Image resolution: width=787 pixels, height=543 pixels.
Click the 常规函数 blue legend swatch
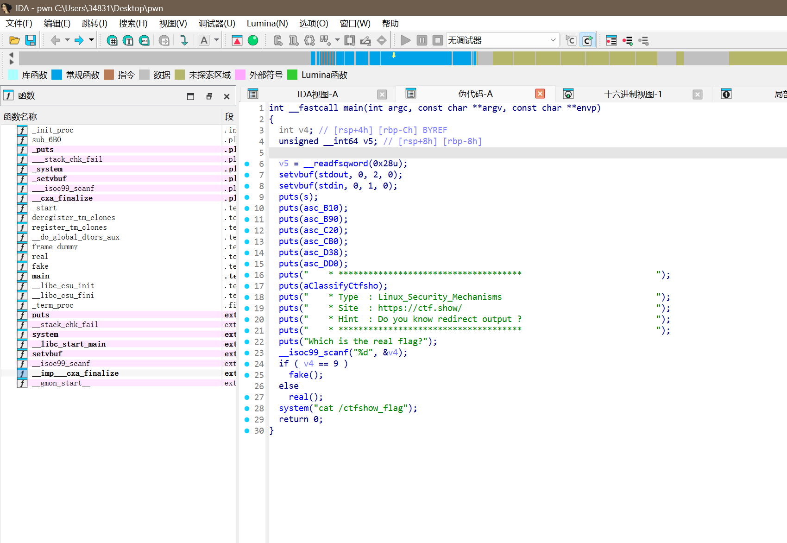tap(57, 75)
